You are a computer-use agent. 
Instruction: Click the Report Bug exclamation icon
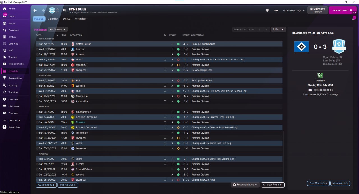tap(4, 127)
